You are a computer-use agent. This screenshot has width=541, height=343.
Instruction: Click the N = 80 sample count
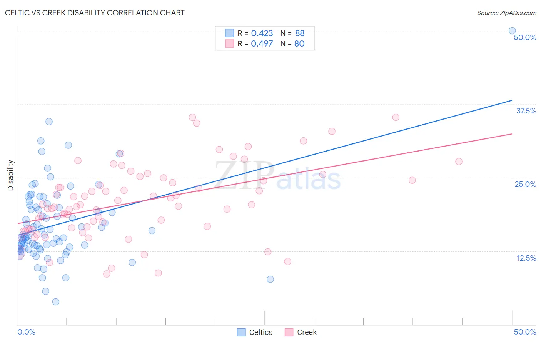[x=292, y=43]
